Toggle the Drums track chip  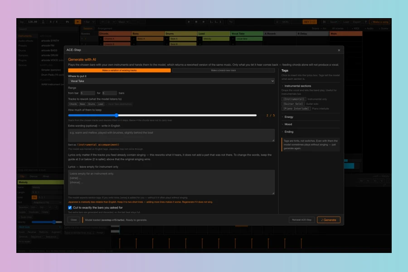pyautogui.click(x=91, y=104)
